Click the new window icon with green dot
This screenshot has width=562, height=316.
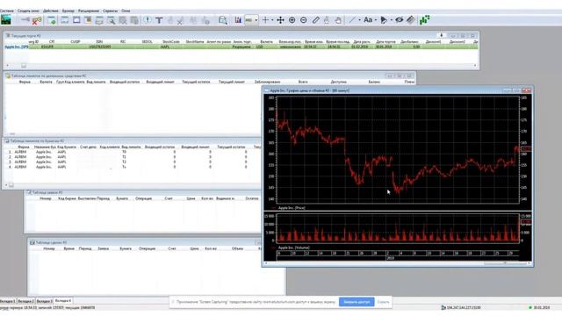point(52,20)
